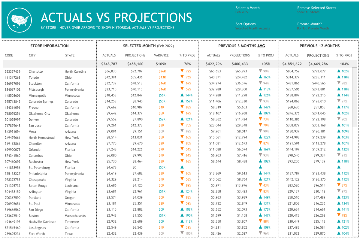The width and height of the screenshot is (360, 240).
Task: Click Denver's 12-month gray arrow beside 90%
Action: [x=339, y=119]
